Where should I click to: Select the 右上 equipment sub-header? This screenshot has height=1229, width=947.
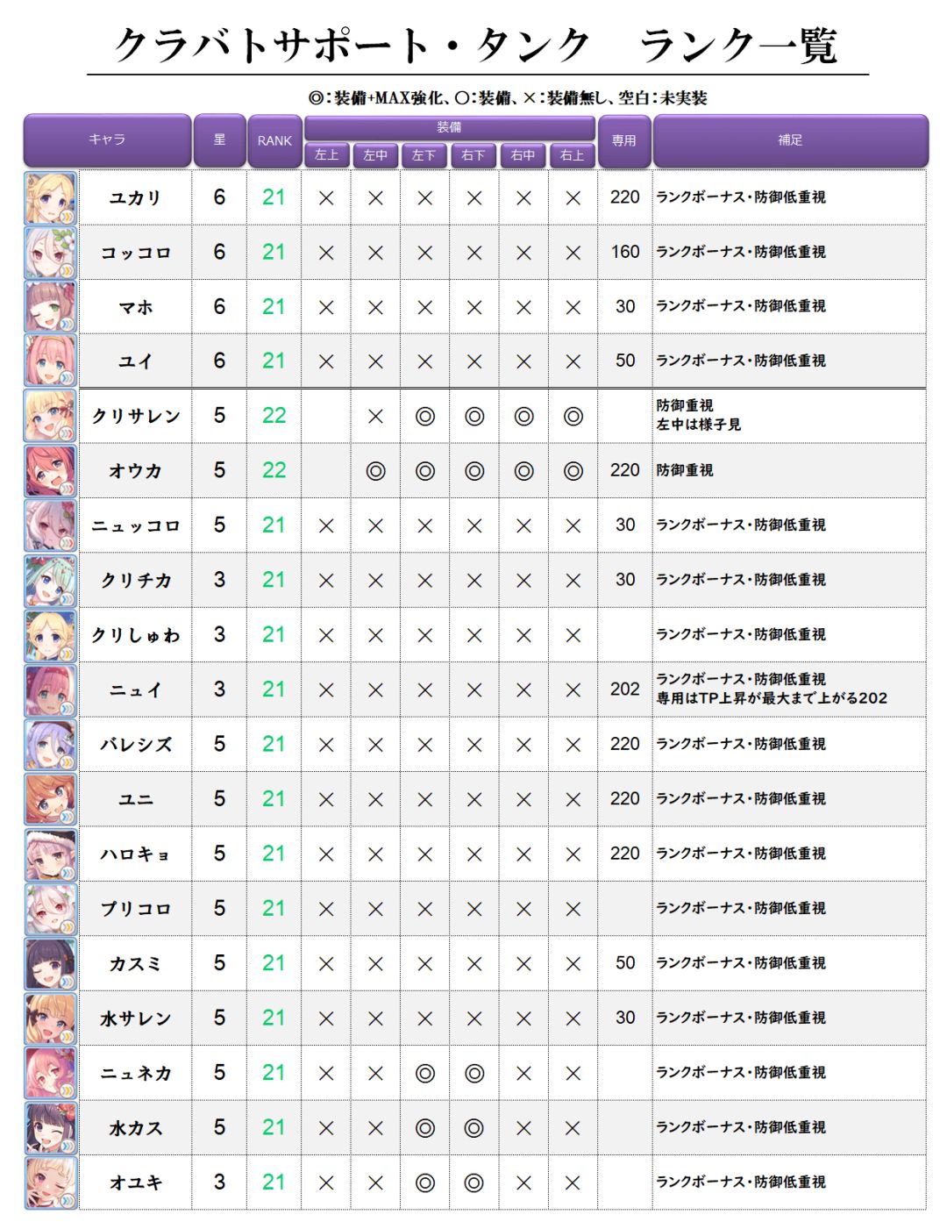pyautogui.click(x=573, y=155)
